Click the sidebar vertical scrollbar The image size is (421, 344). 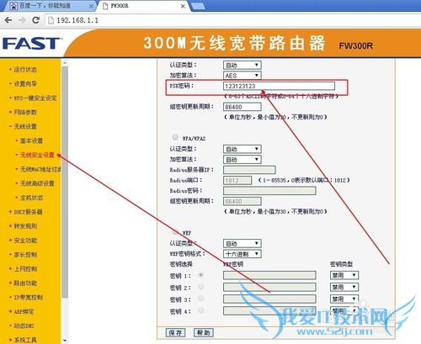click(65, 183)
